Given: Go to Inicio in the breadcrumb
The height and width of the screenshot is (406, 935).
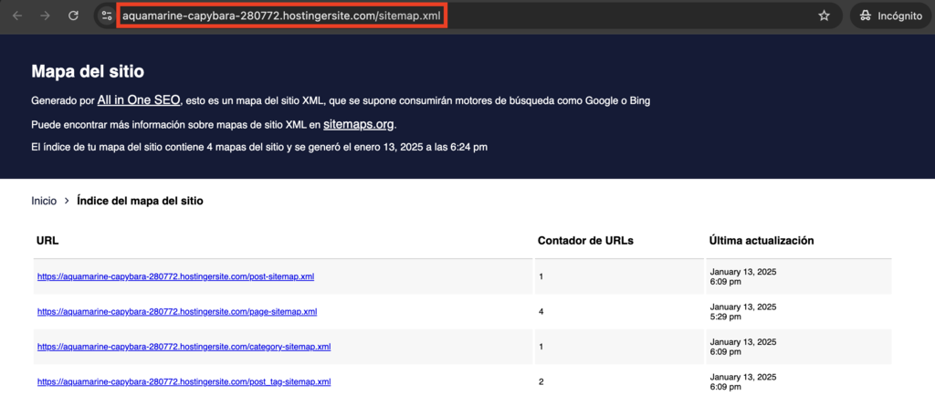Looking at the screenshot, I should [44, 201].
